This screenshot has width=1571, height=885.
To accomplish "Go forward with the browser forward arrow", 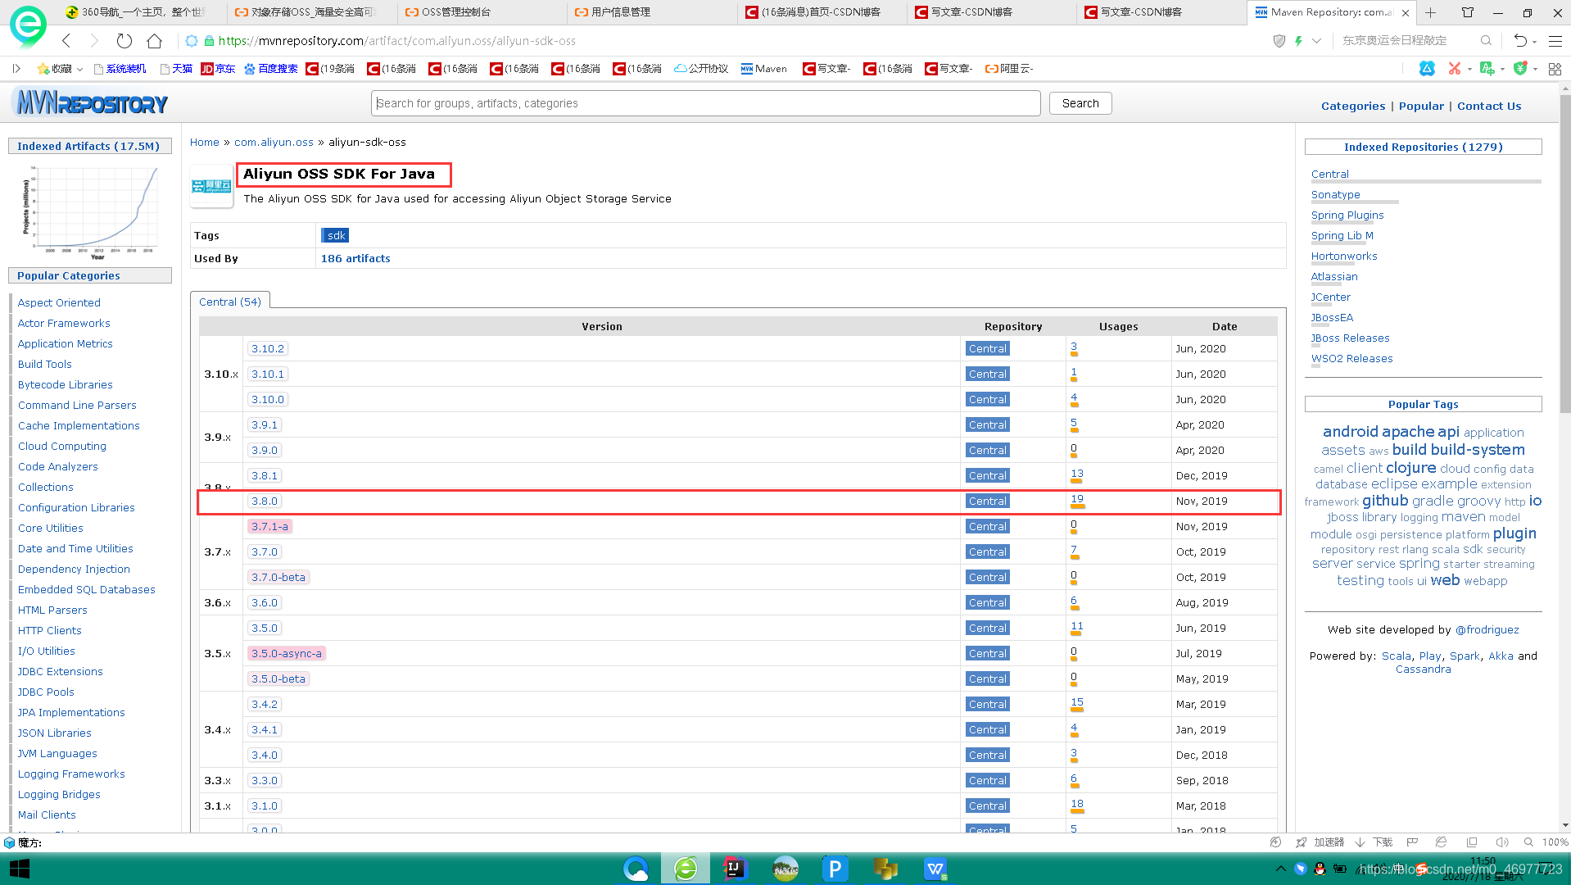I will (x=93, y=41).
